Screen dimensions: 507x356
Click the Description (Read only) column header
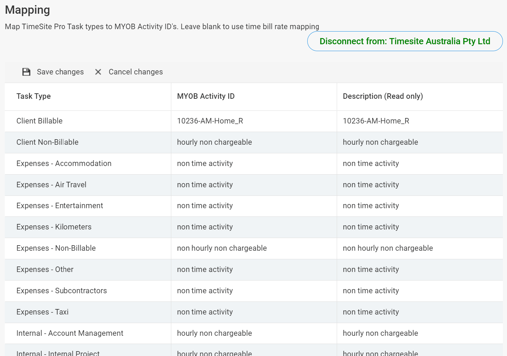383,96
